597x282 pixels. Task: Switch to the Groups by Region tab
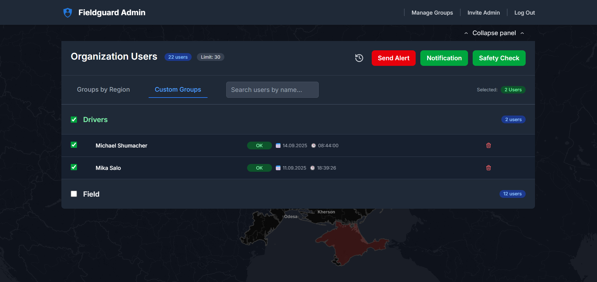click(x=103, y=89)
